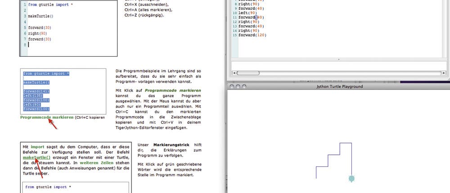Click line 6 'right(90)' in the sample editor
The width and height of the screenshot is (450, 193).
pyautogui.click(x=37, y=34)
